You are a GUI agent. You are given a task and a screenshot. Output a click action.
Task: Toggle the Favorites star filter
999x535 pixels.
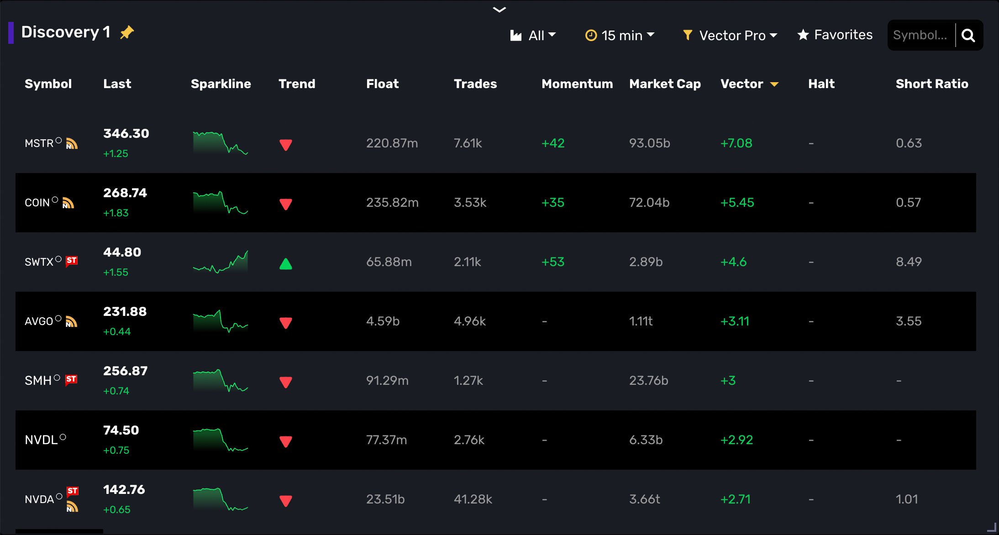pos(835,35)
